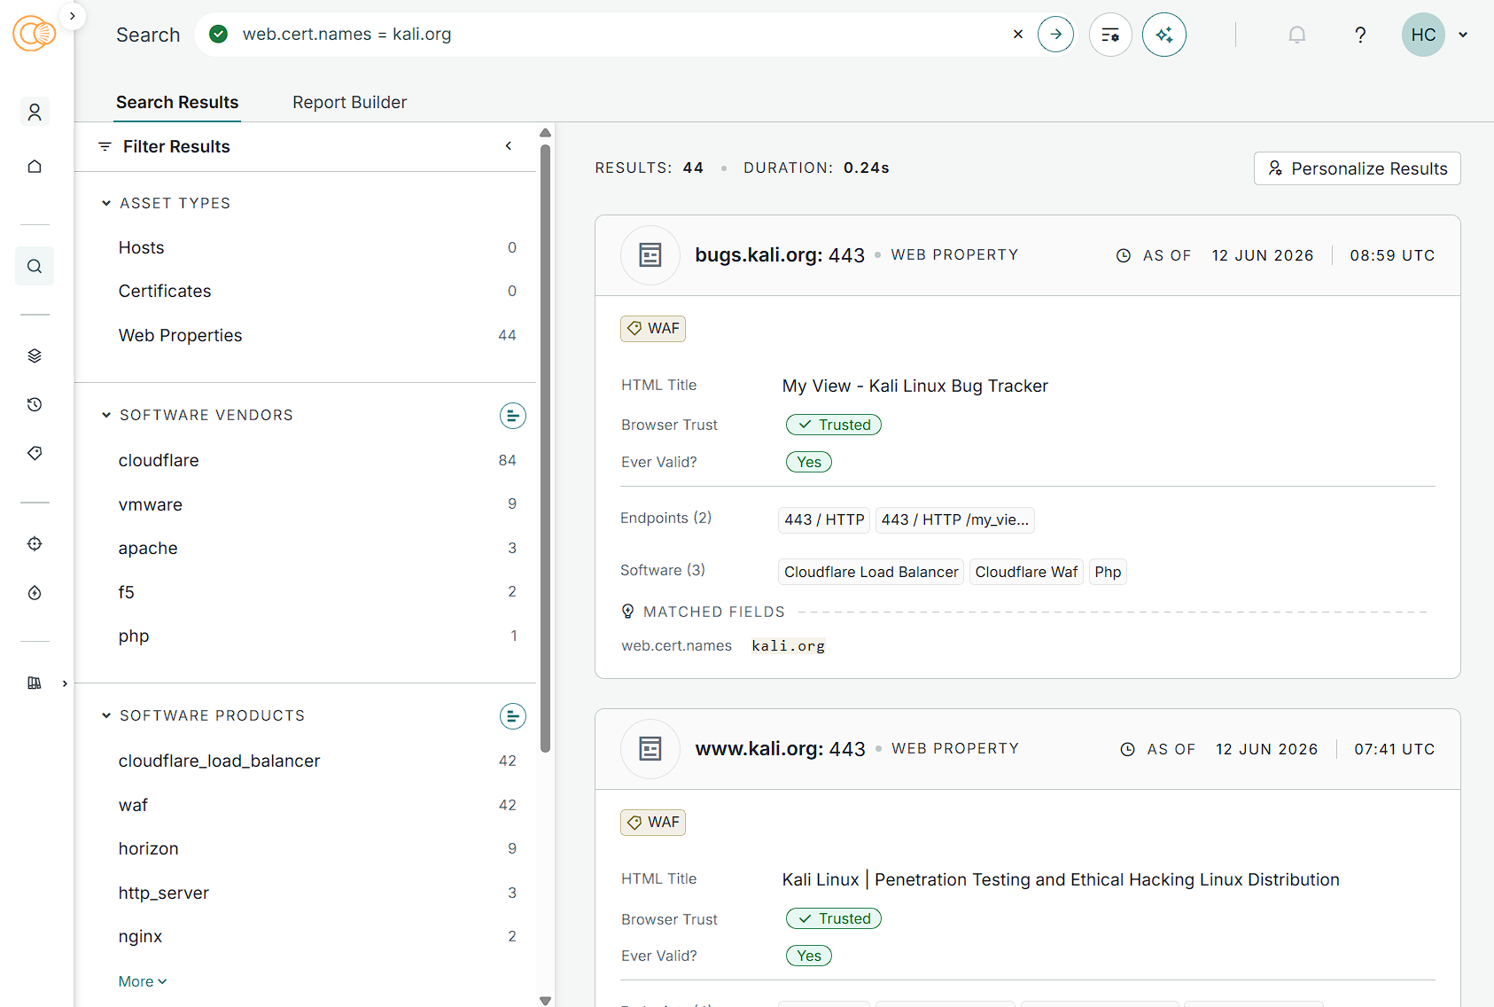This screenshot has width=1494, height=1007.
Task: Click the www.kali.org web property icon
Action: [x=650, y=749]
